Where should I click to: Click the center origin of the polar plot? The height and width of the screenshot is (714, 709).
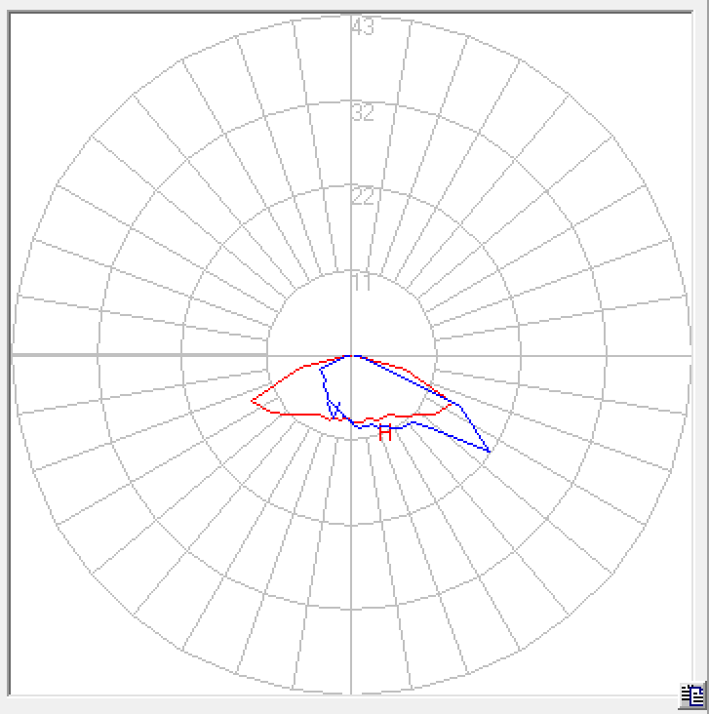coord(351,356)
